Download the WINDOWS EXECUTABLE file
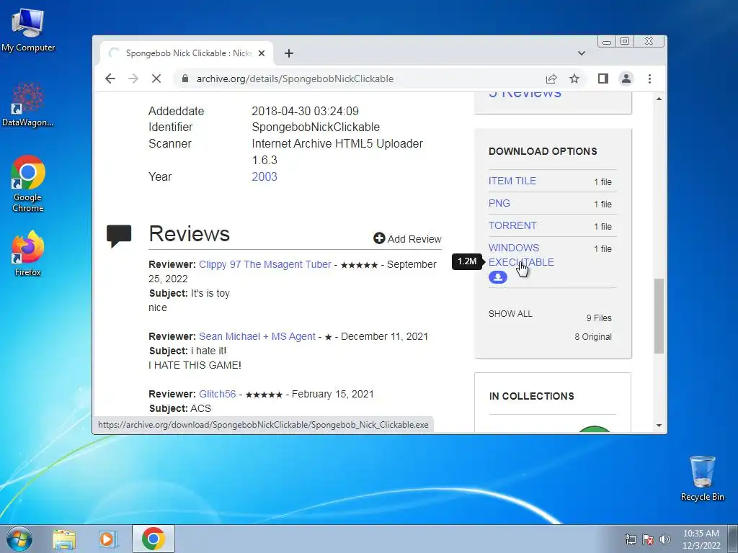The image size is (738, 553). point(521,255)
